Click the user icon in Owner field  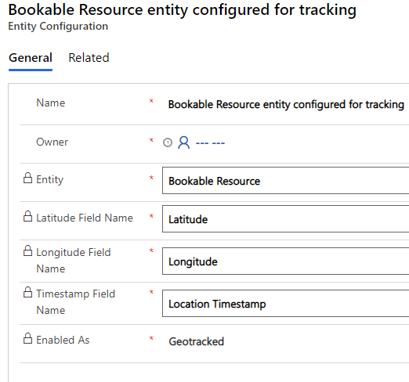pyautogui.click(x=184, y=142)
